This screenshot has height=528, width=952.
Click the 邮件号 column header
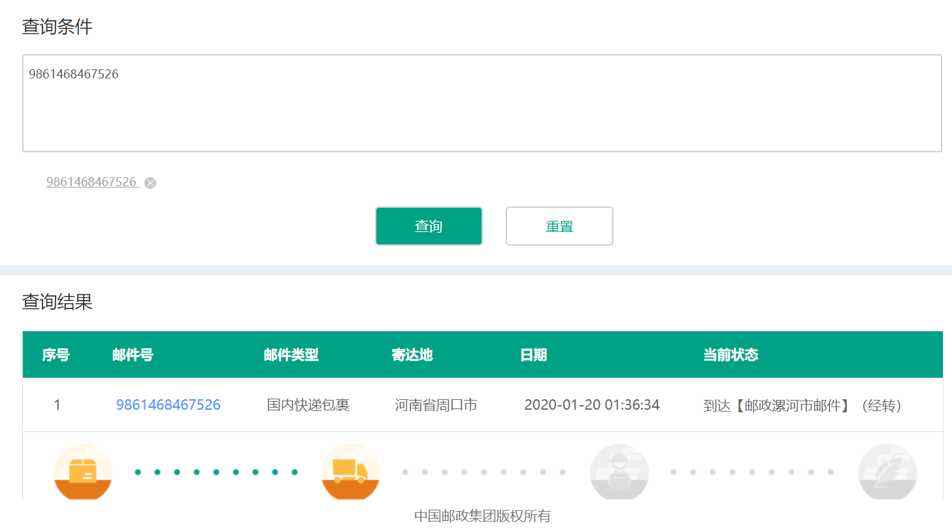tap(133, 355)
